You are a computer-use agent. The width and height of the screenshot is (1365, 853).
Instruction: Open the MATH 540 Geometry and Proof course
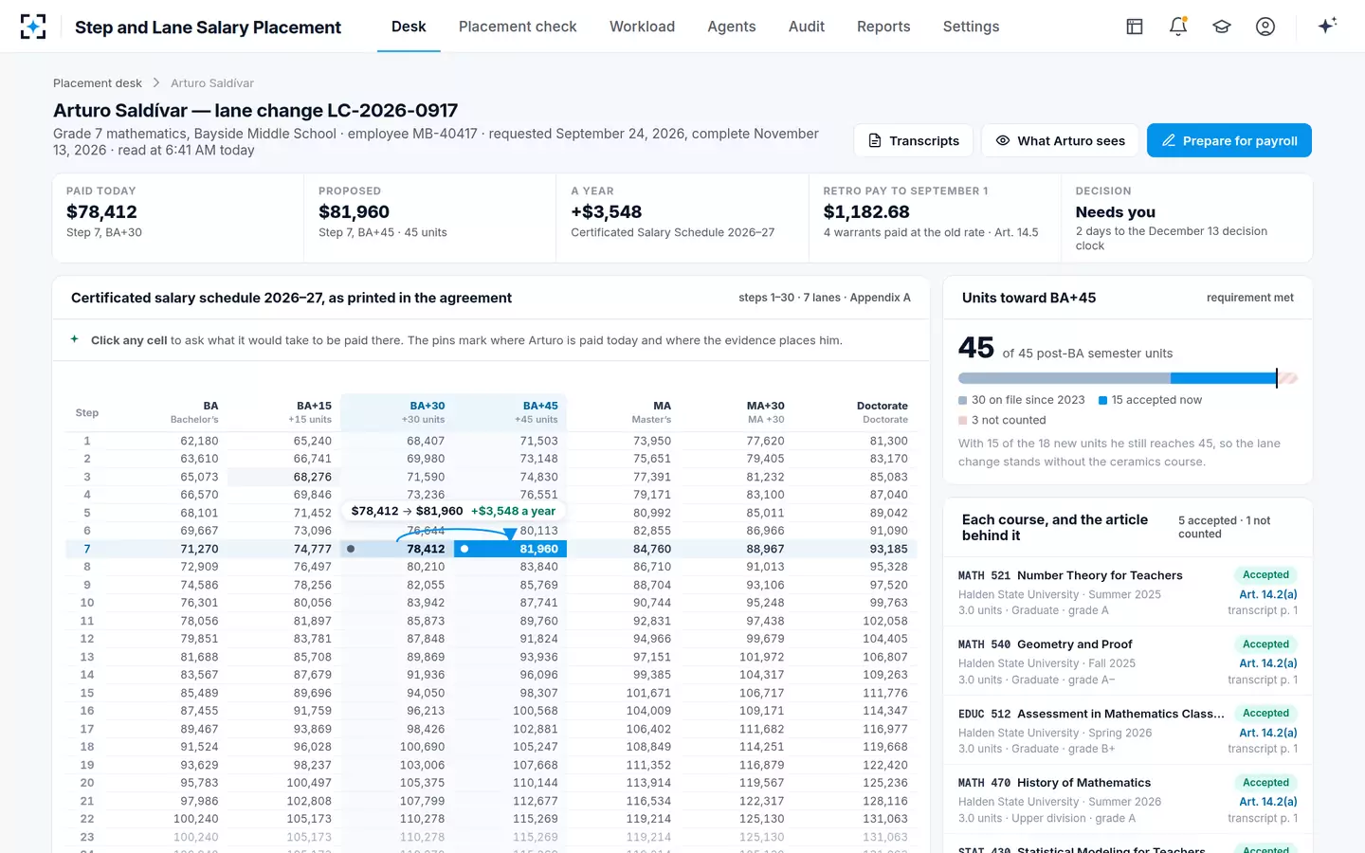coord(1128,662)
